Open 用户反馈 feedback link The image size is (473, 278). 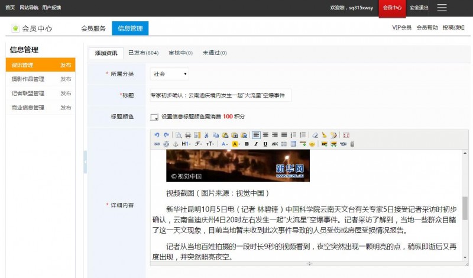point(51,8)
